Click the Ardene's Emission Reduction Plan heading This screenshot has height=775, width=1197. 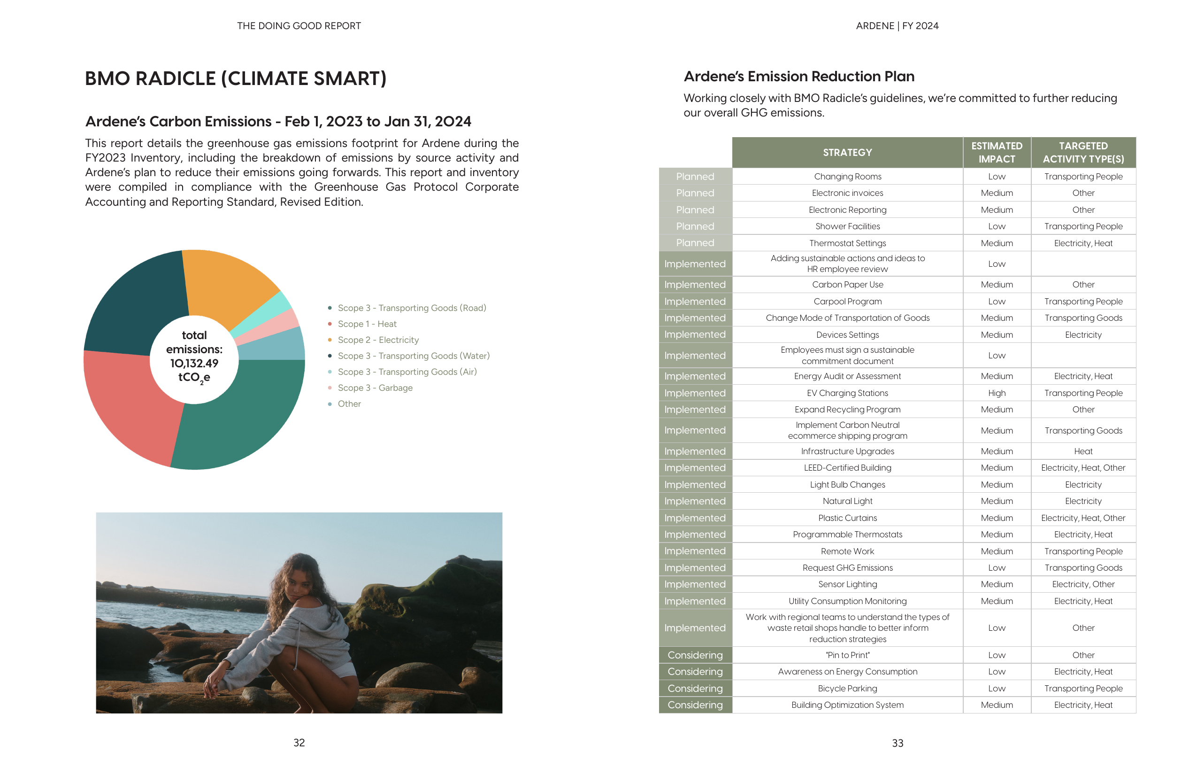[x=798, y=77]
